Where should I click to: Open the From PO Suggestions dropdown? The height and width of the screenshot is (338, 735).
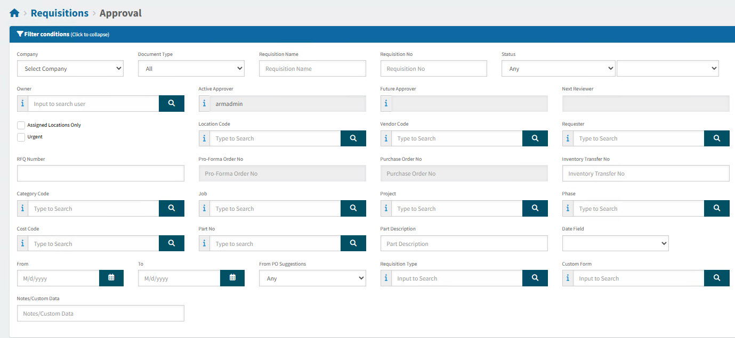tap(312, 278)
